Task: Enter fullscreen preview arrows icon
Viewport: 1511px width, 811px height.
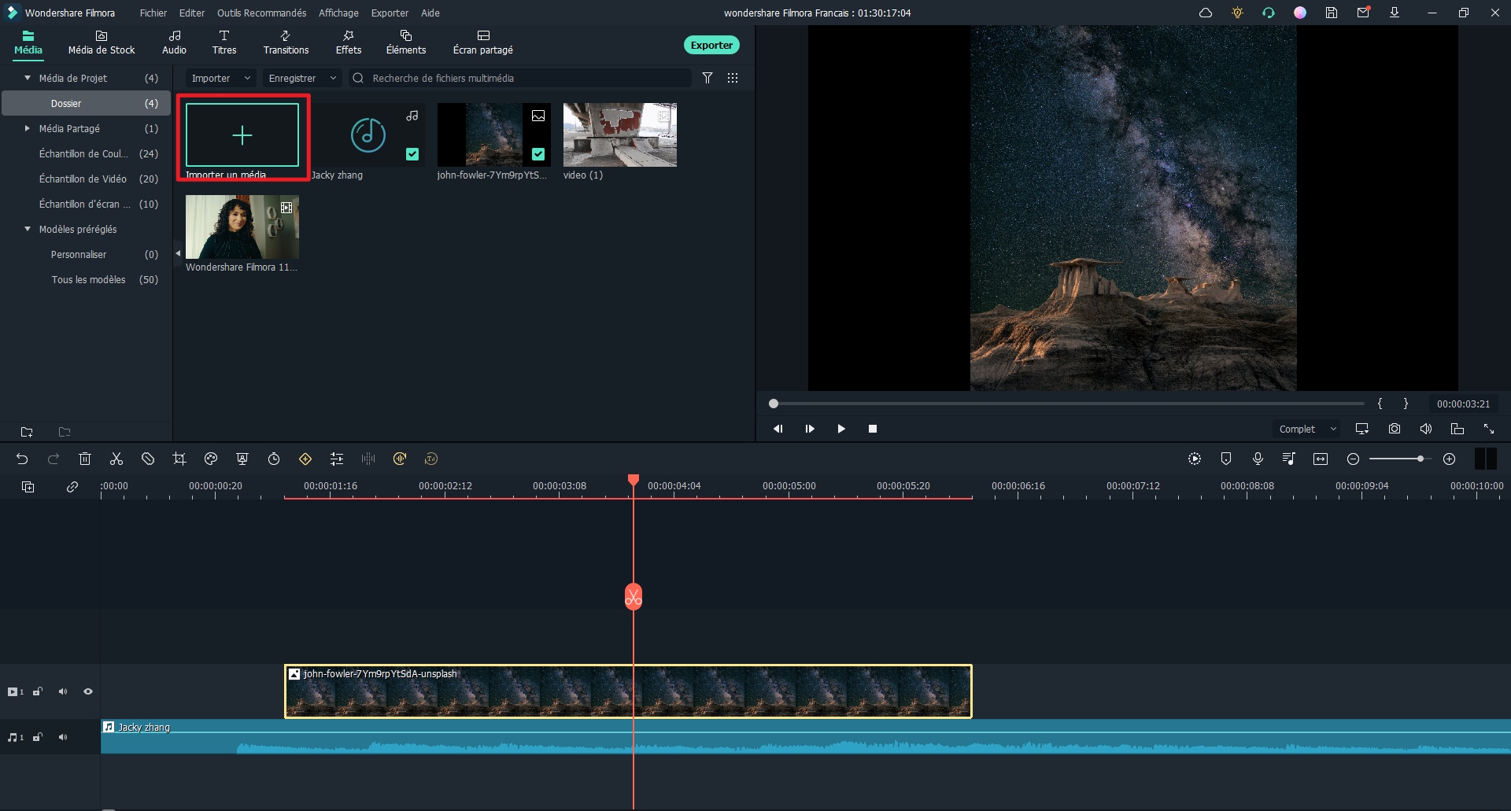Action: pyautogui.click(x=1489, y=429)
